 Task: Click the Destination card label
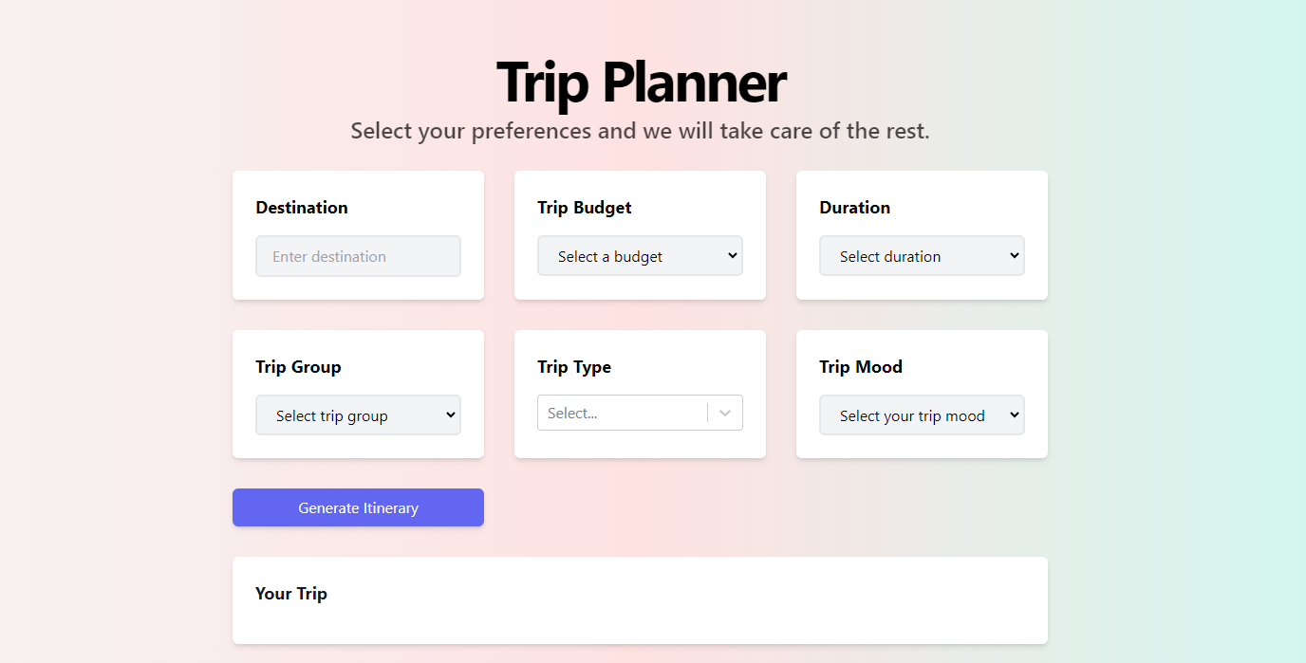[x=302, y=208]
